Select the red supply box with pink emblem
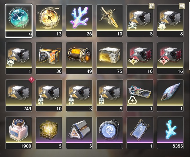This screenshot has width=190, height=157. pos(170,58)
